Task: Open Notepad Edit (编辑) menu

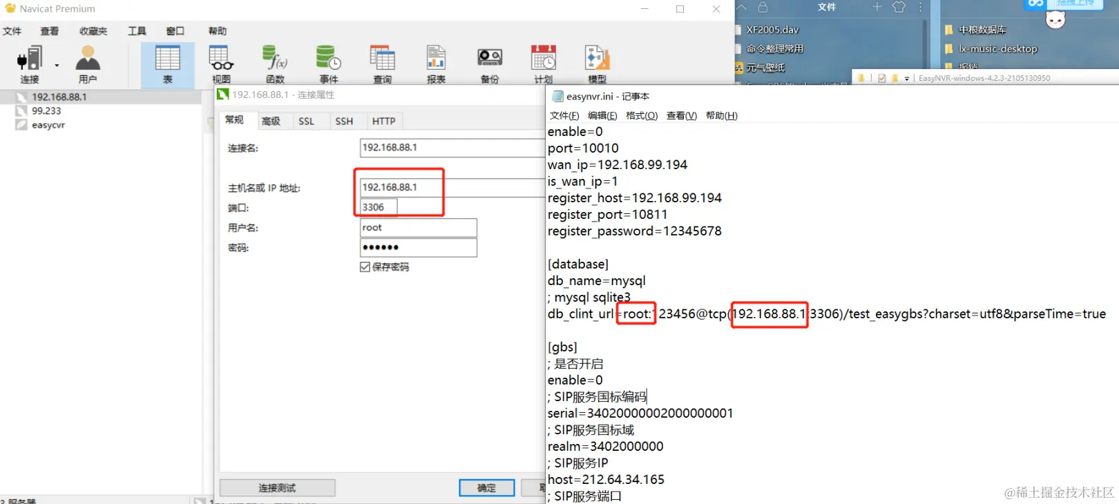Action: 602,115
